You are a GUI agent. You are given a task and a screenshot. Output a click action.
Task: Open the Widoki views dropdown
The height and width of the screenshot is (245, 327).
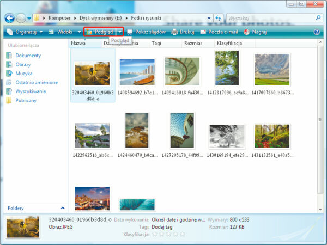point(64,32)
